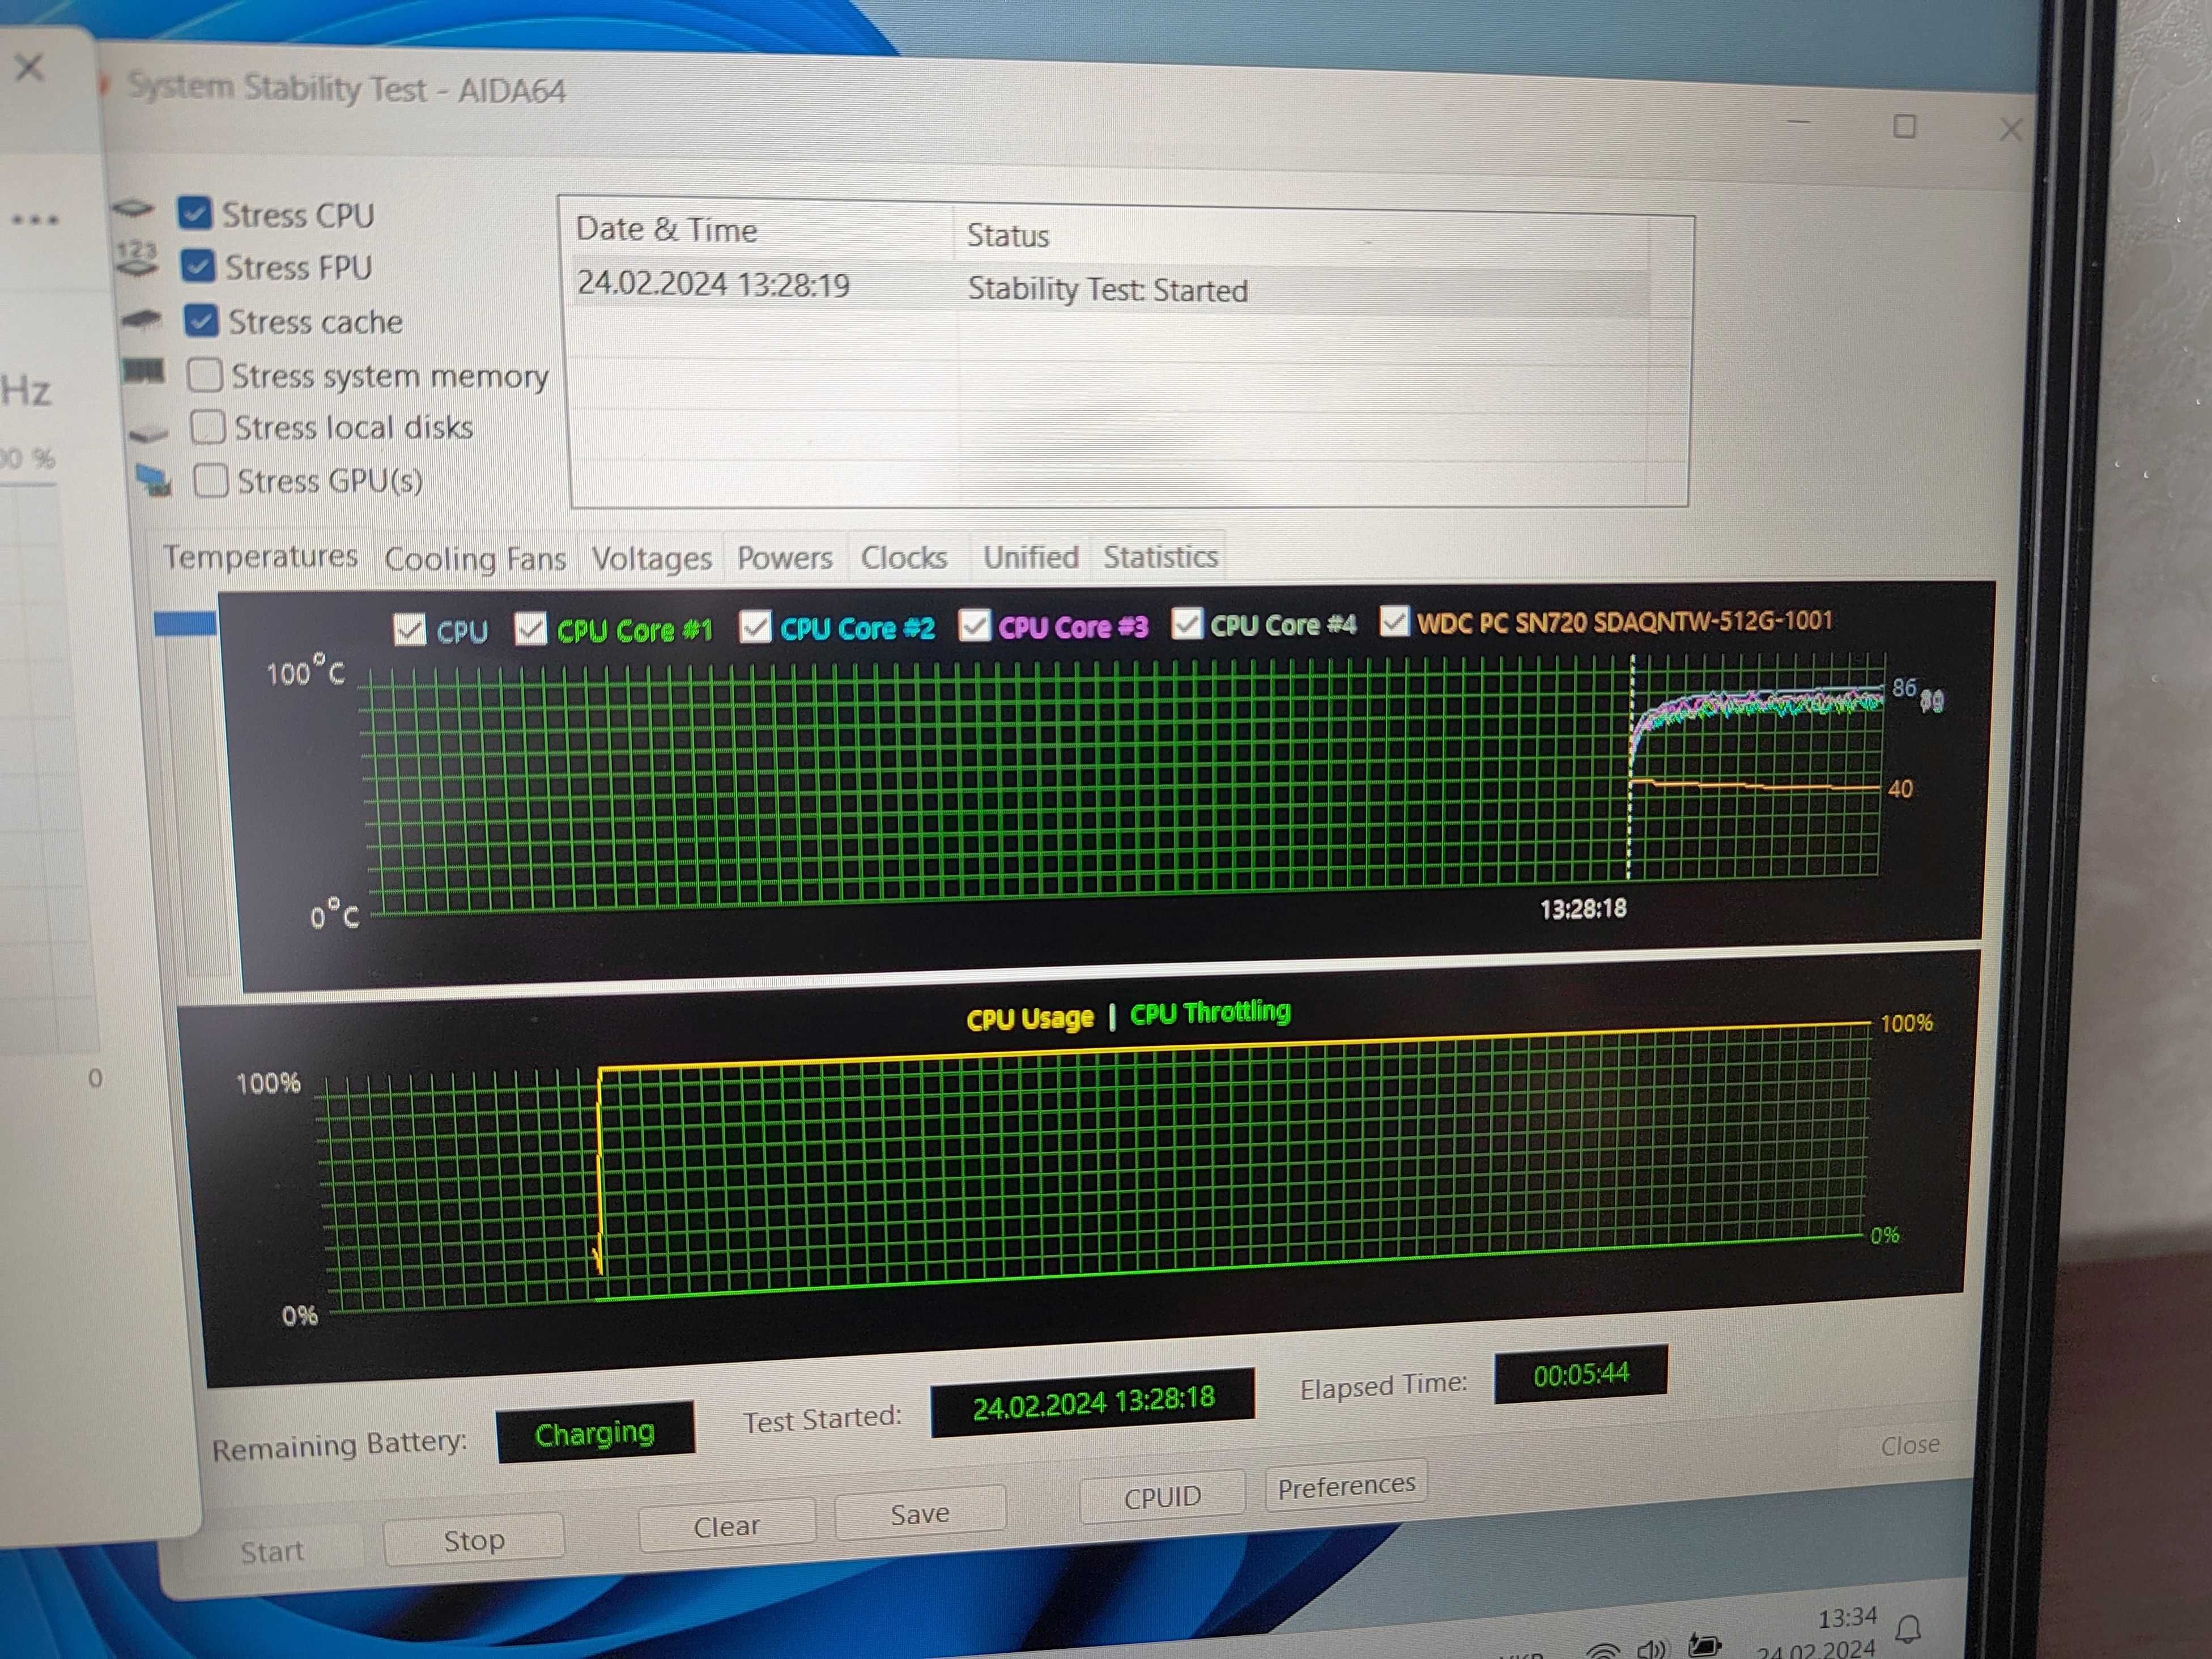Image resolution: width=2212 pixels, height=1659 pixels.
Task: Enable Stress GPU(s) checkbox
Action: [210, 480]
